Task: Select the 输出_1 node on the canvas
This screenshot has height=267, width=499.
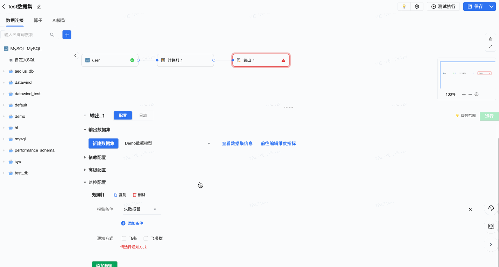Action: (261, 60)
